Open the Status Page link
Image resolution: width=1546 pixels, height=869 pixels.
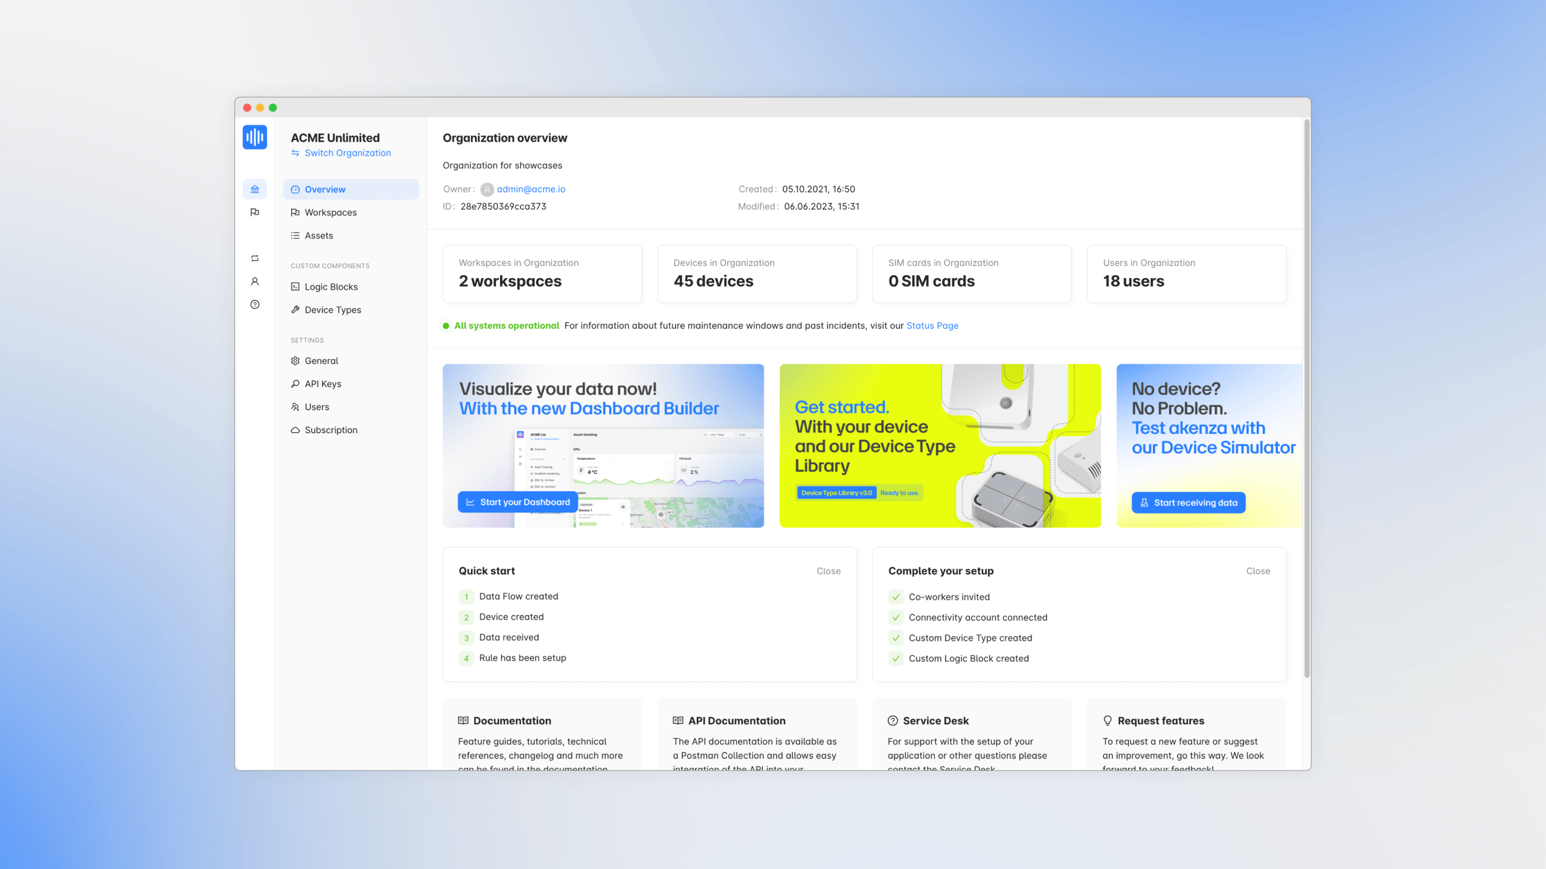coord(932,325)
